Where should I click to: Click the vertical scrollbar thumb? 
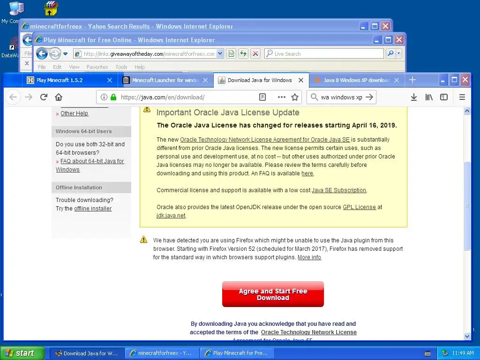(467, 206)
